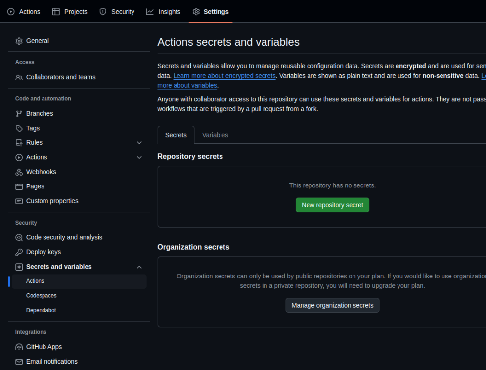
Task: Click the Email notifications envelope icon
Action: (19, 362)
